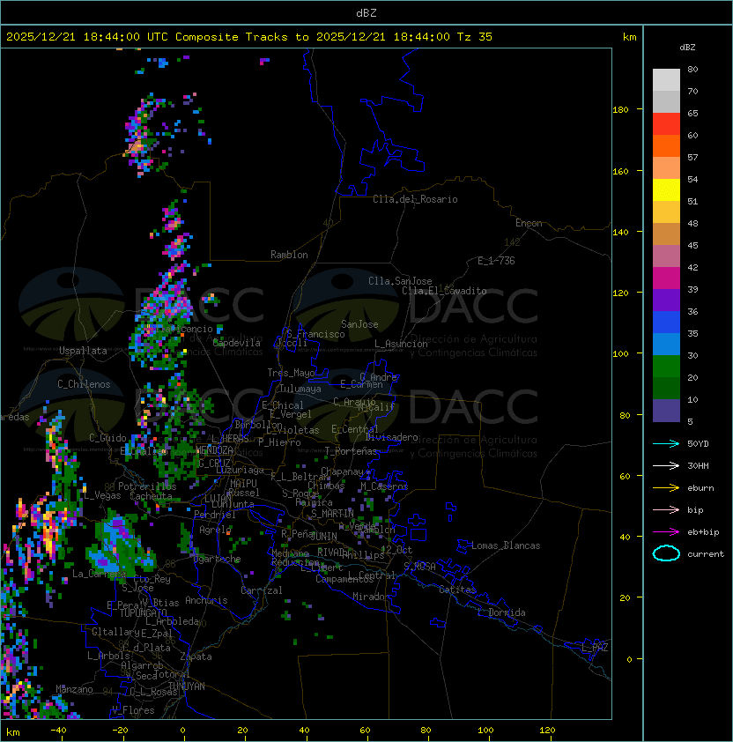This screenshot has width=733, height=742.
Task: Click the white 30HM arrow in legend
Action: pyautogui.click(x=666, y=466)
